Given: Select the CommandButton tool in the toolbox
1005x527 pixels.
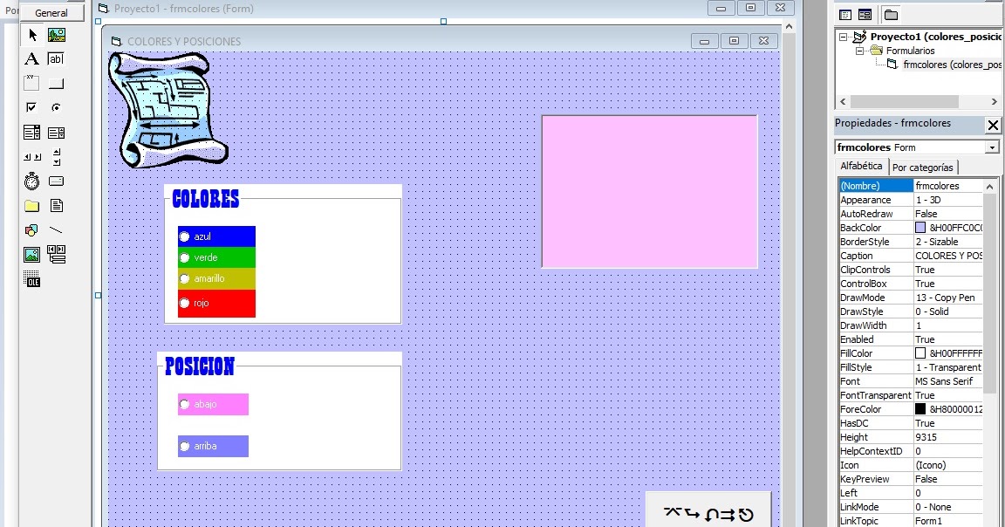Looking at the screenshot, I should [57, 83].
